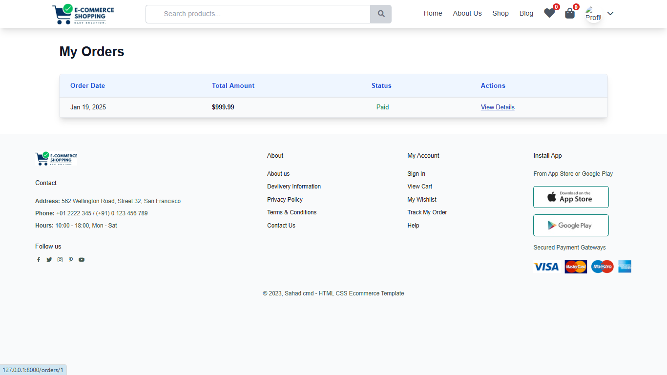
Task: Click the Actions column header
Action: click(493, 85)
